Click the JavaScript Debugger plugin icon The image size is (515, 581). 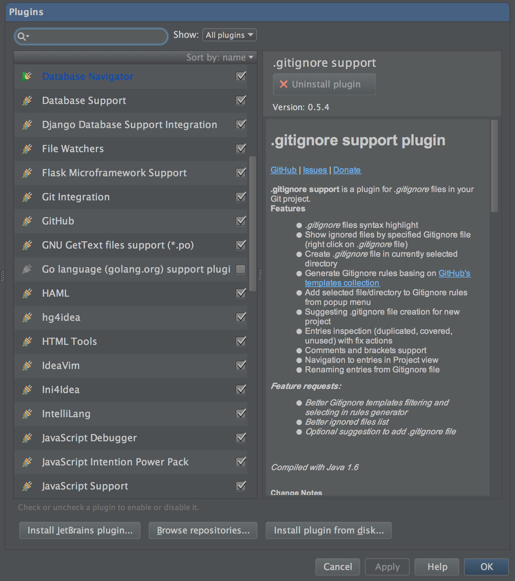pos(27,438)
